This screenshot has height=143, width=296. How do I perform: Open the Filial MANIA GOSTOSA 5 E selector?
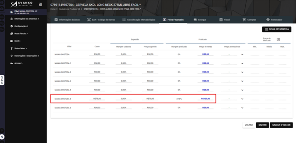click(26, 12)
